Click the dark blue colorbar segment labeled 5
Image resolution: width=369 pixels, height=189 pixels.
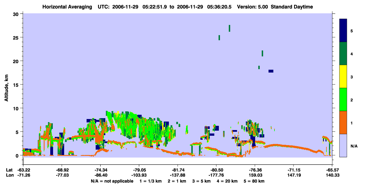pos(343,31)
